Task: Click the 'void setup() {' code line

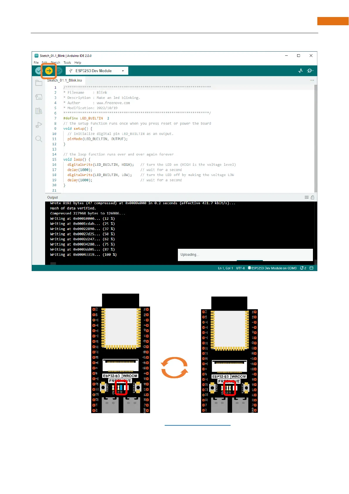Action: coord(78,128)
